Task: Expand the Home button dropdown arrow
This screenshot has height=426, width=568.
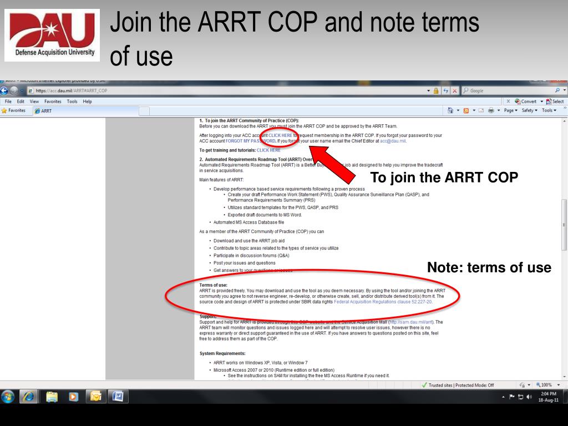Action: (x=458, y=110)
